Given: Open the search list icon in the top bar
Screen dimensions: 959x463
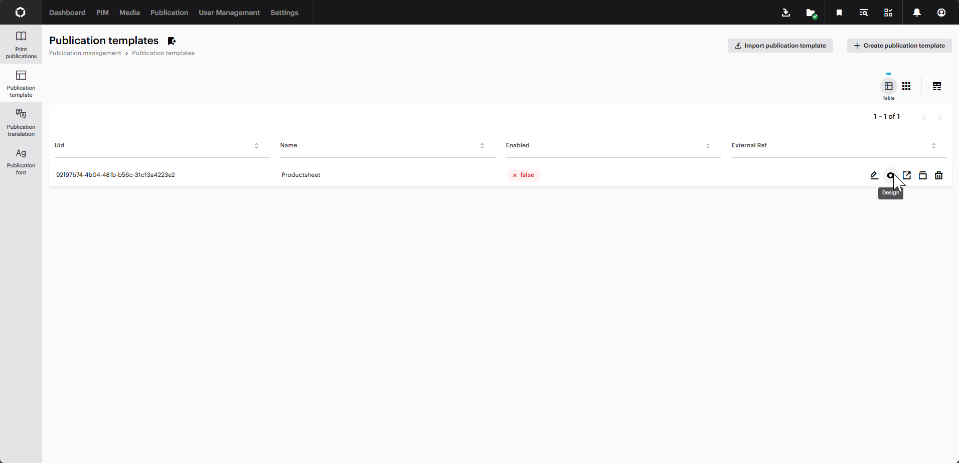Looking at the screenshot, I should (x=863, y=13).
